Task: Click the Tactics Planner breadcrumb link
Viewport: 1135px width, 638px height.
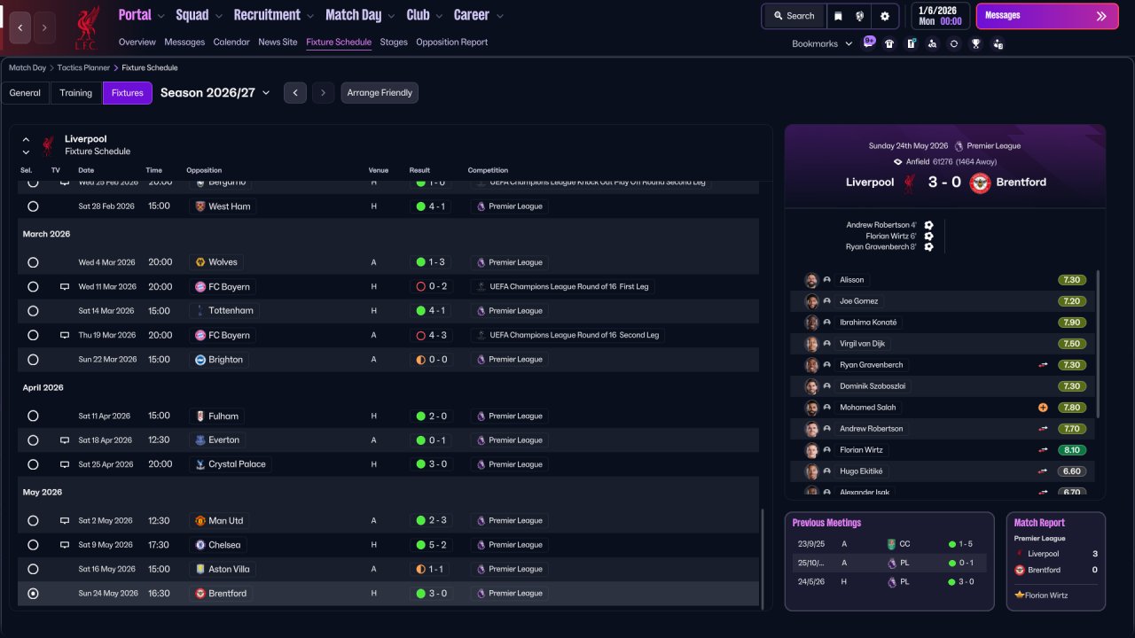Action: pos(84,67)
